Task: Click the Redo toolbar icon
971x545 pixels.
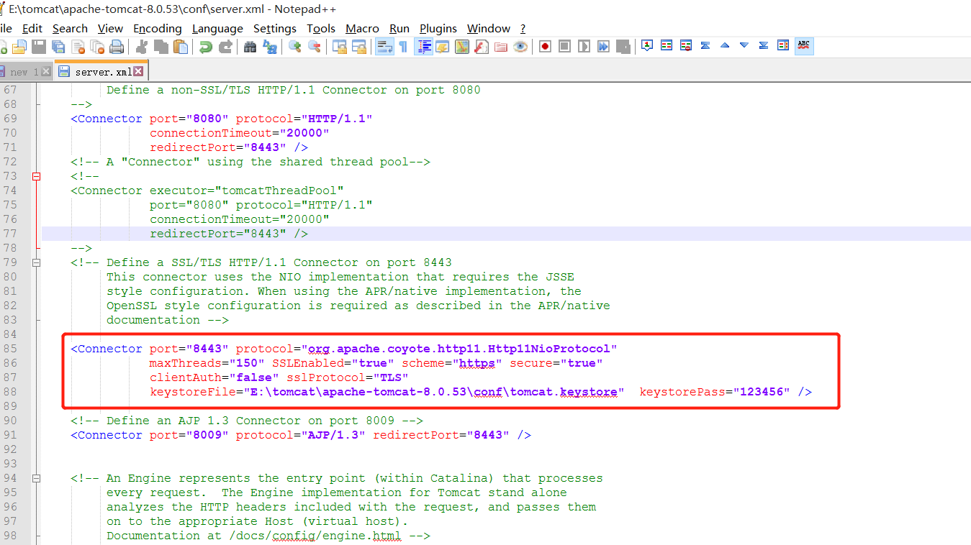Action: (225, 47)
